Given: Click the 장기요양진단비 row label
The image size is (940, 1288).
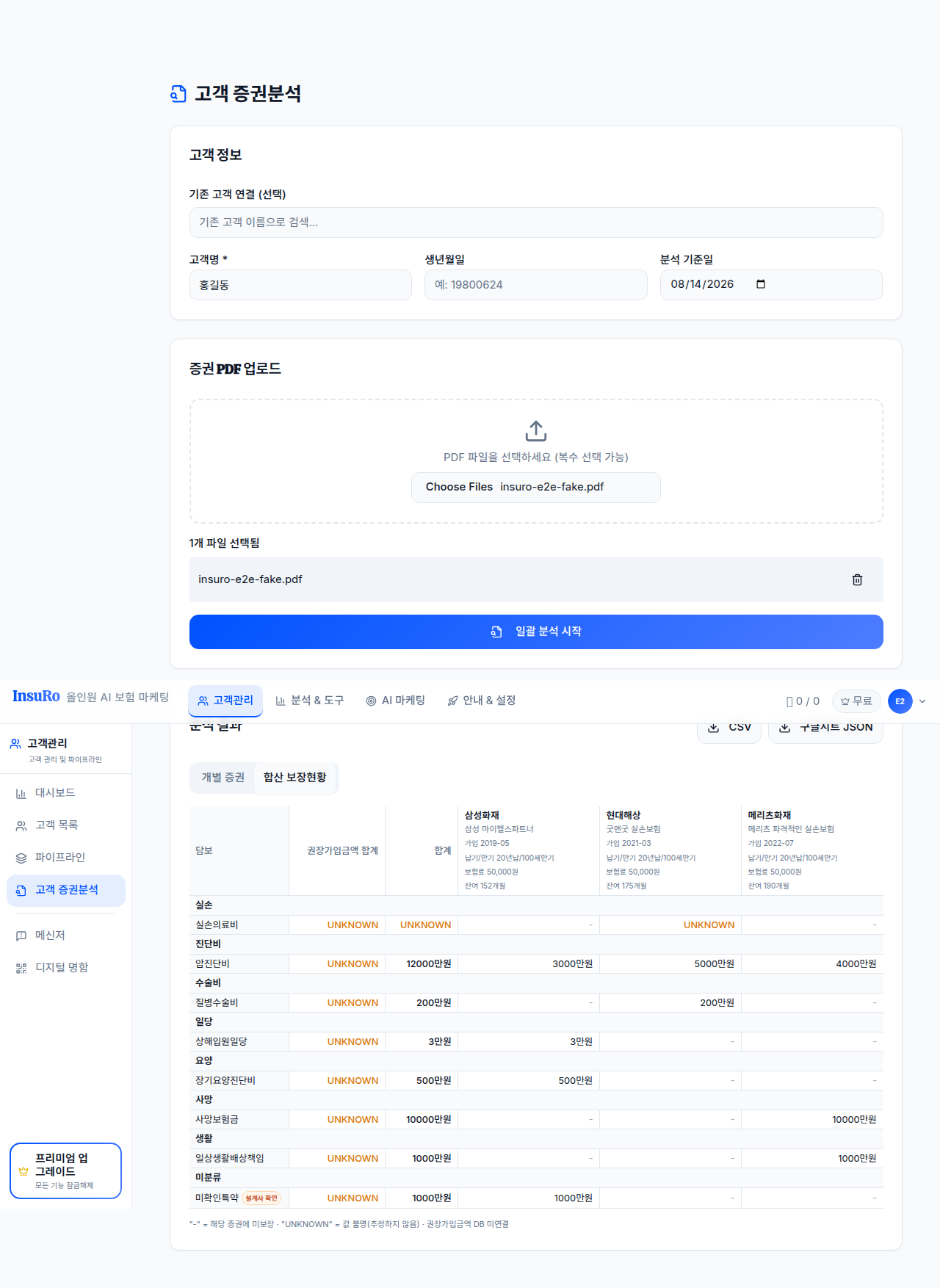Looking at the screenshot, I should pyautogui.click(x=225, y=1081).
